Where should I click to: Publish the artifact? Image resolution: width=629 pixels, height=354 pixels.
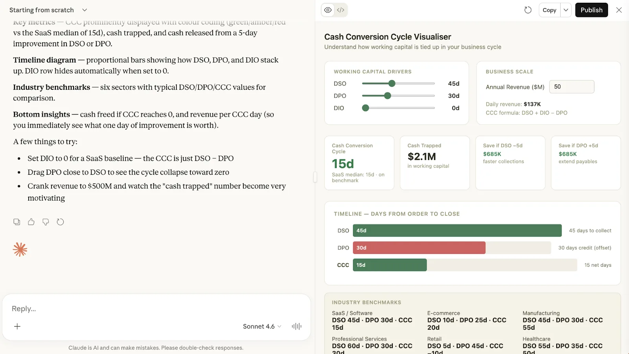coord(591,10)
